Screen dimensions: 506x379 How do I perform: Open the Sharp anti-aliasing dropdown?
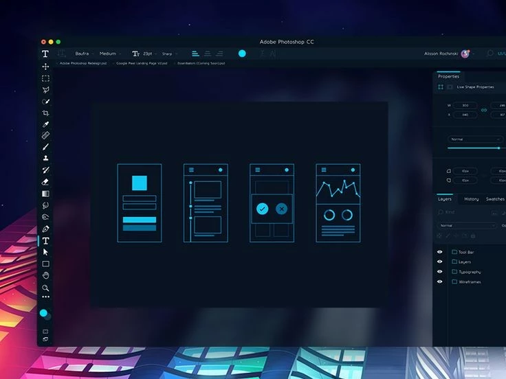[170, 54]
